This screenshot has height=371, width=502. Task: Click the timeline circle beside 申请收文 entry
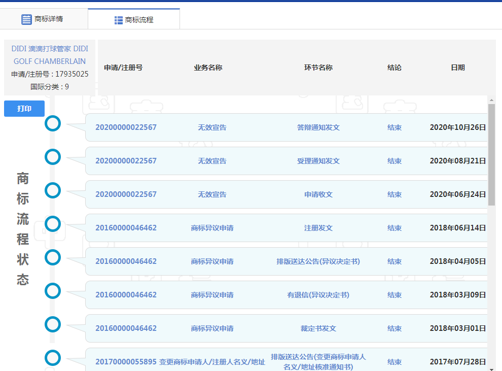point(53,190)
